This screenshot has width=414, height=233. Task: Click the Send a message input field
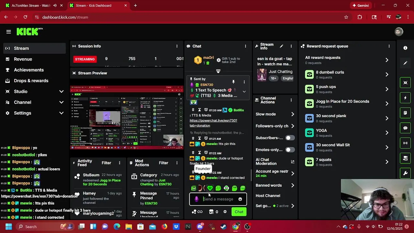[218, 199]
